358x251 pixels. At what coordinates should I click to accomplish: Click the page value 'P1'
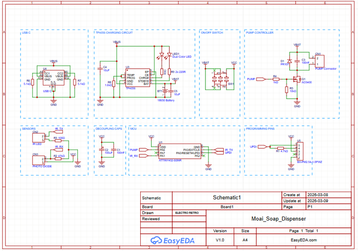coord(310,207)
